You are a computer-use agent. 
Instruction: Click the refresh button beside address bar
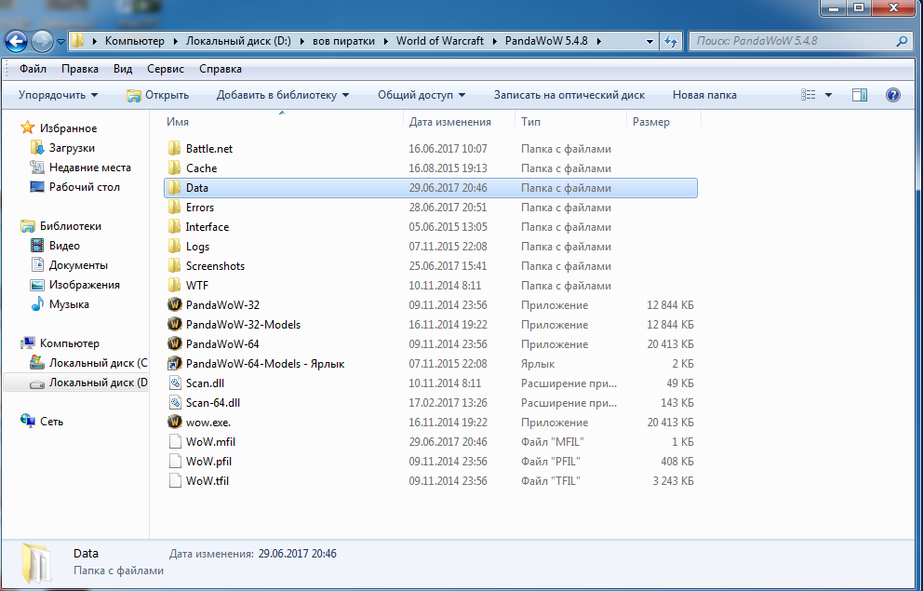coord(670,42)
